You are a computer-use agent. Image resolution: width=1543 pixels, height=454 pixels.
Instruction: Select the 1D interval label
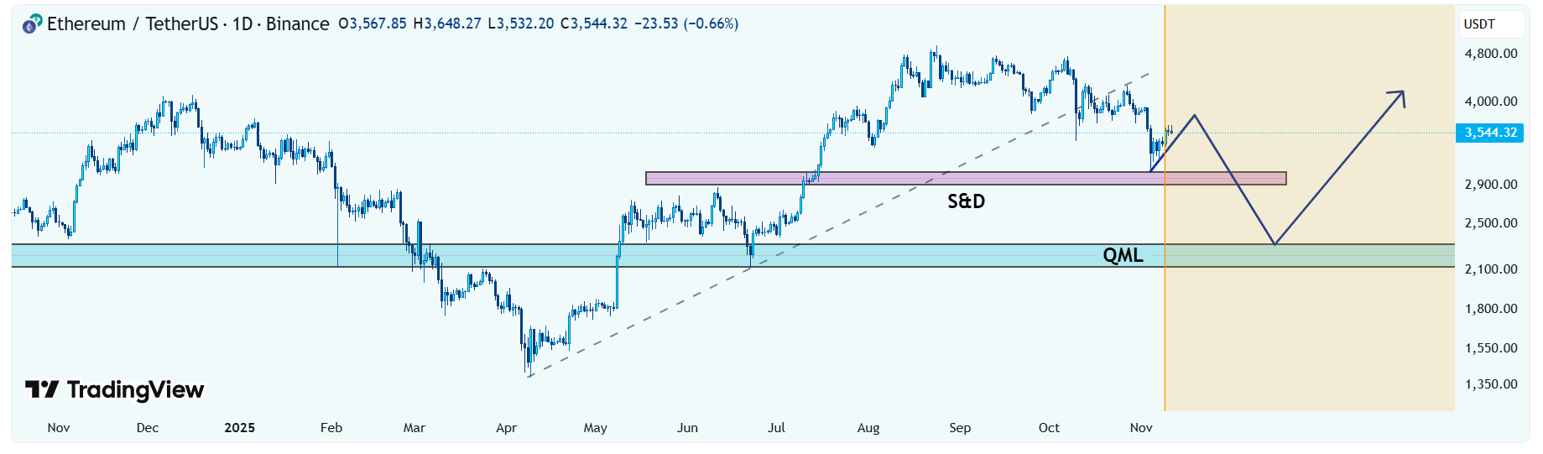[x=242, y=24]
